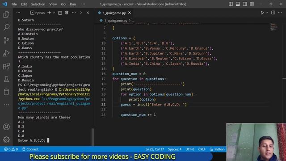
Task: Run Python file with play button
Action: pos(262,13)
